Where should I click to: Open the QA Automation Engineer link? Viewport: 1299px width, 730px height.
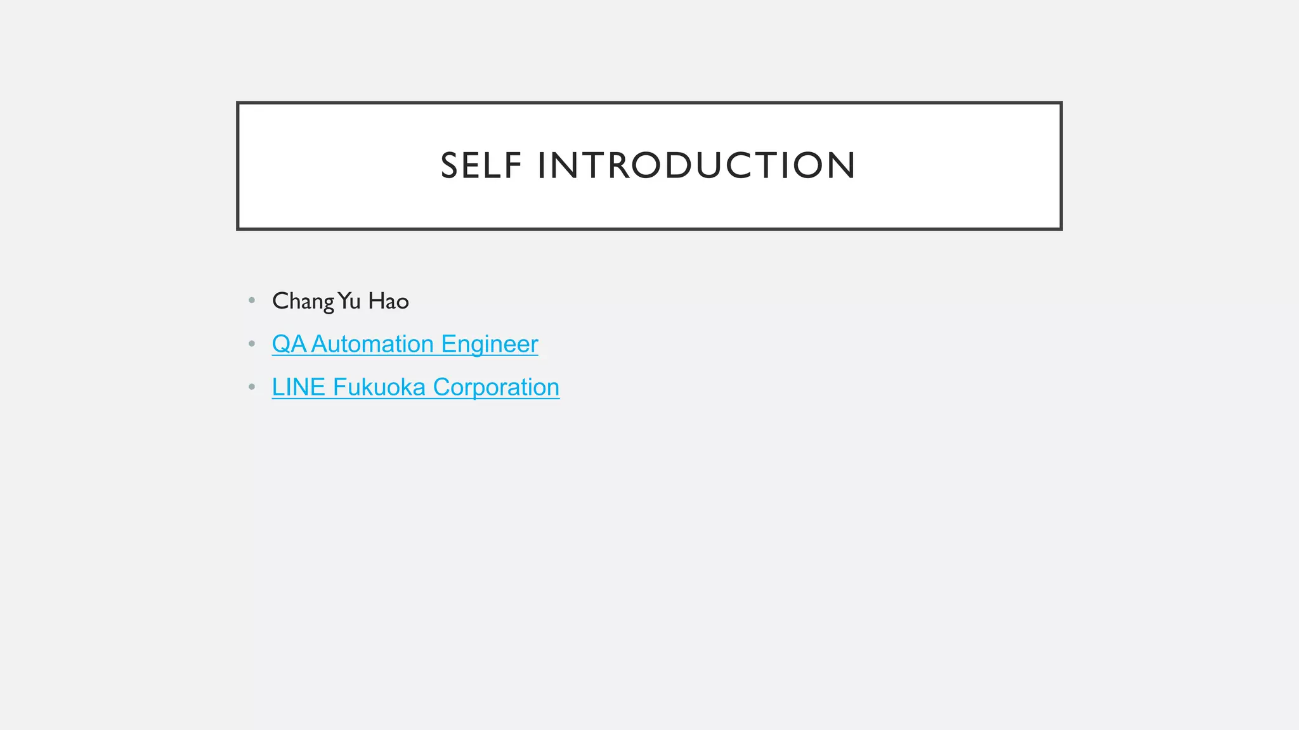click(x=405, y=344)
